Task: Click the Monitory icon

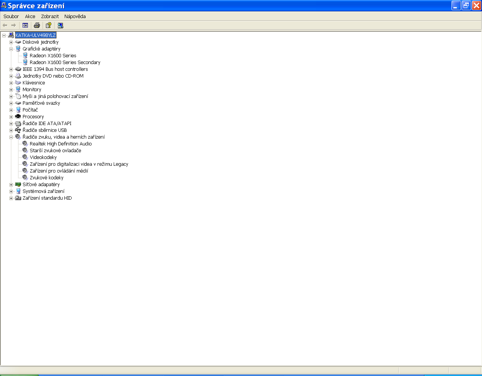Action: [x=18, y=89]
